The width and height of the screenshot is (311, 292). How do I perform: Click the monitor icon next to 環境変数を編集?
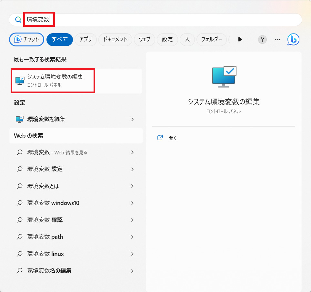tap(20, 119)
